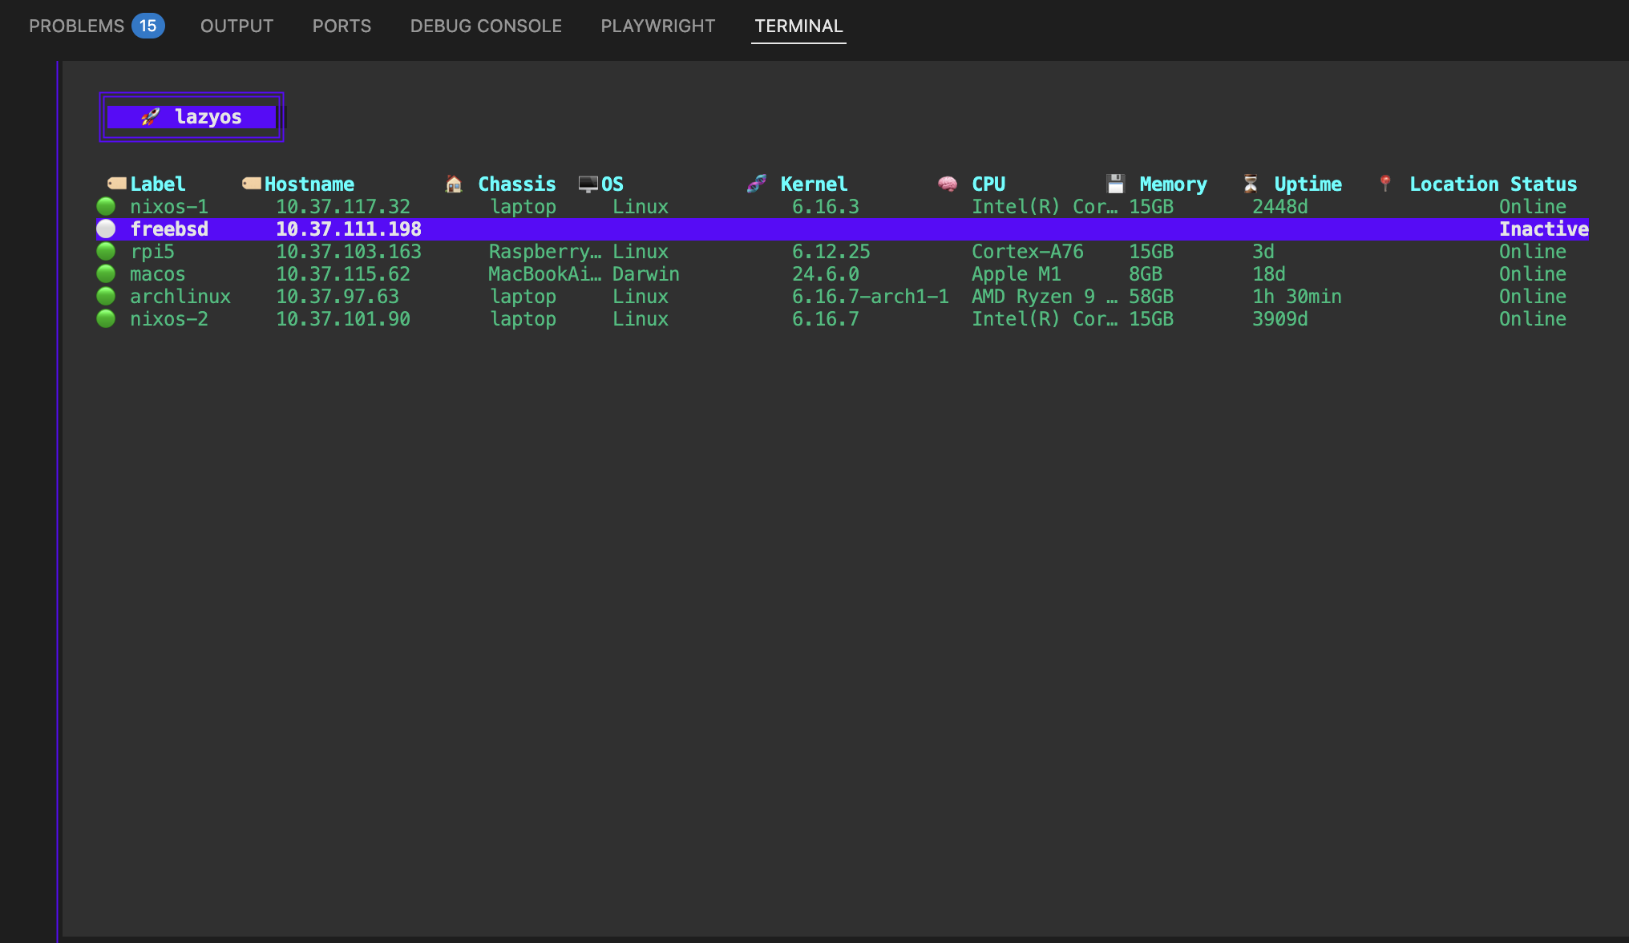Click the macos hostname 10.37.115.62

click(x=343, y=274)
